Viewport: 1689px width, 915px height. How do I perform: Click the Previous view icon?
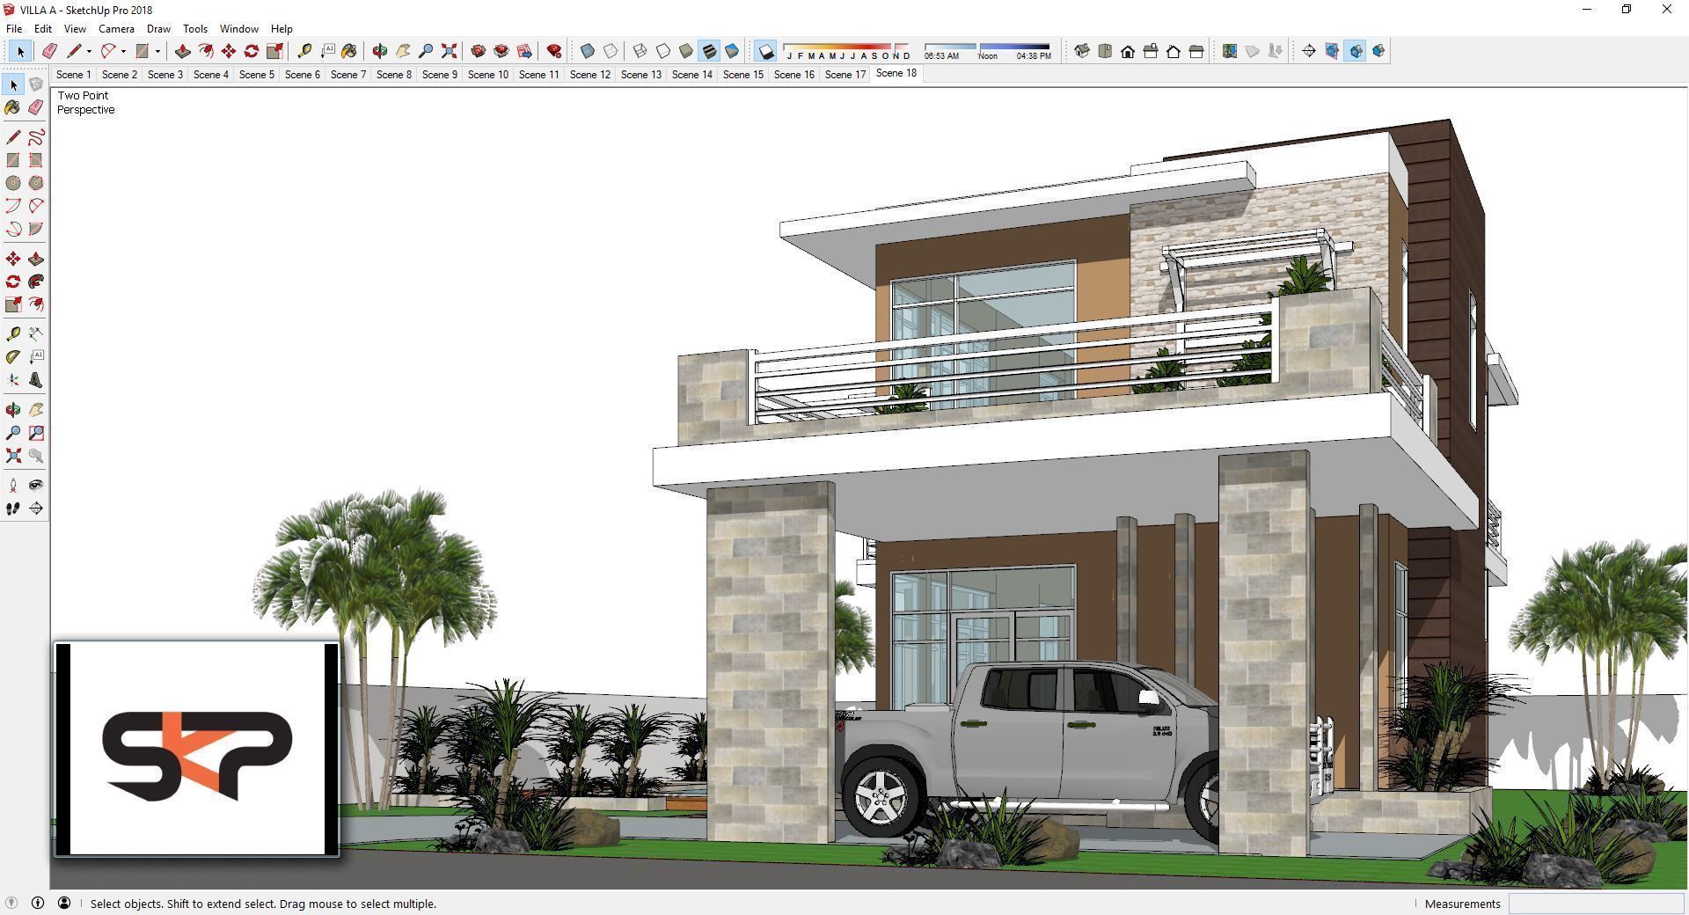coord(36,456)
